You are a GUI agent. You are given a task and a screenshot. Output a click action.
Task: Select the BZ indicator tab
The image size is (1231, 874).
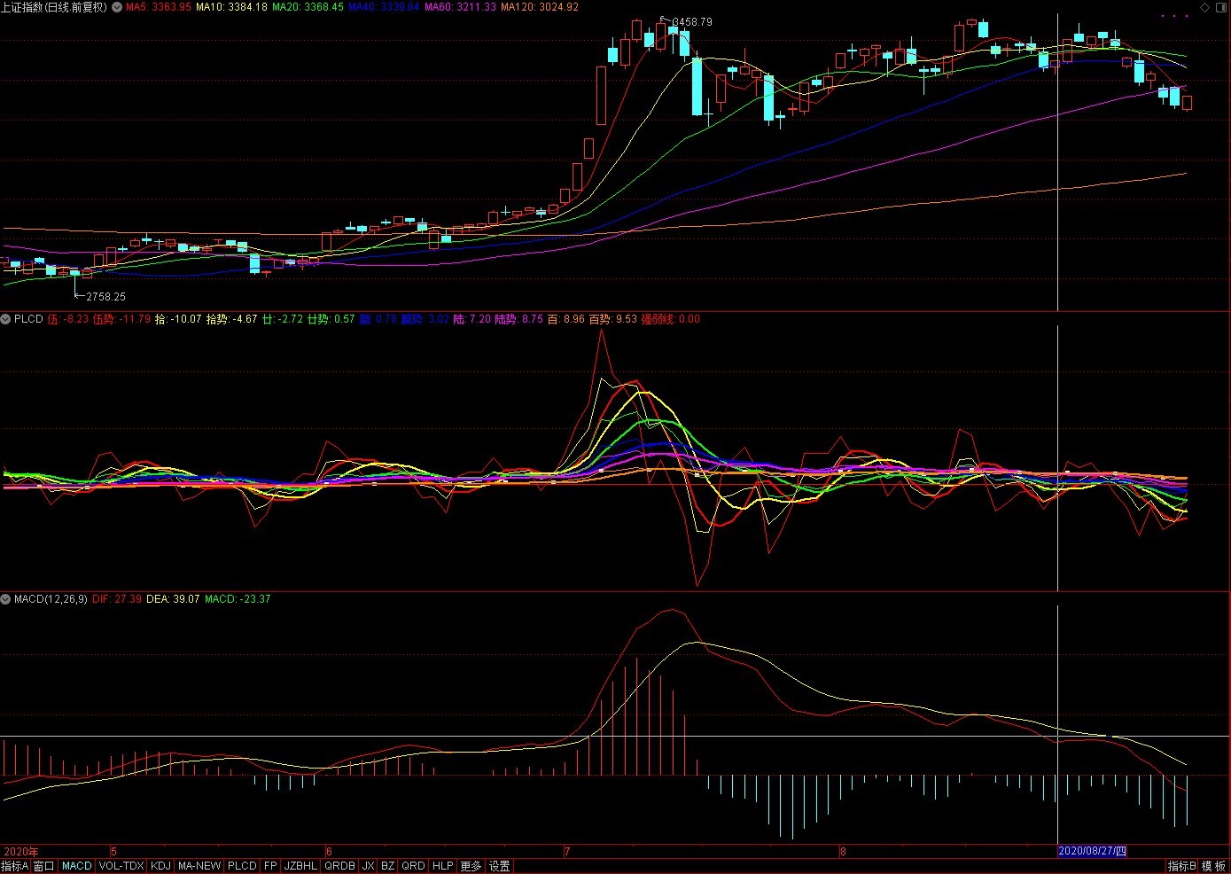388,866
